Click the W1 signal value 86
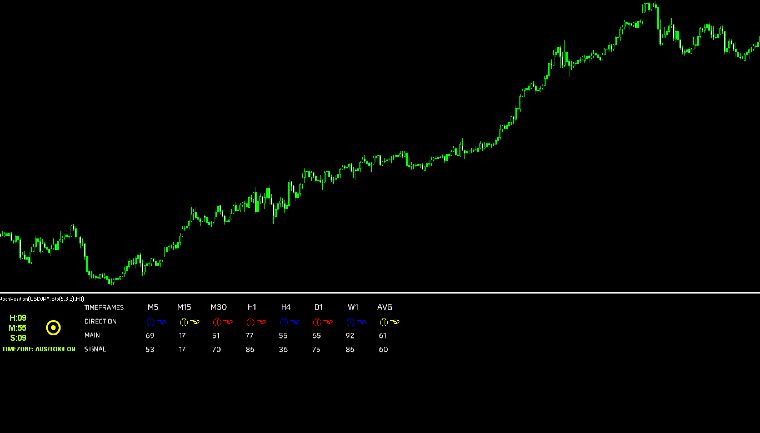760x433 pixels. click(350, 350)
